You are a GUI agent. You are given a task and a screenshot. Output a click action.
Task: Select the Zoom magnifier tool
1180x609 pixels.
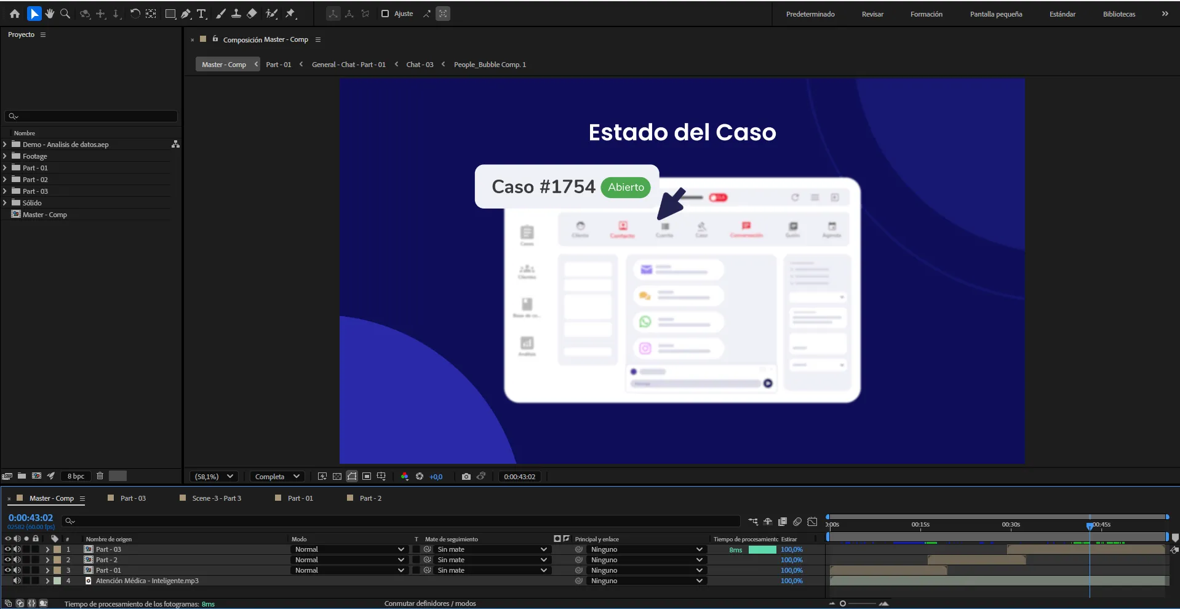pyautogui.click(x=65, y=14)
